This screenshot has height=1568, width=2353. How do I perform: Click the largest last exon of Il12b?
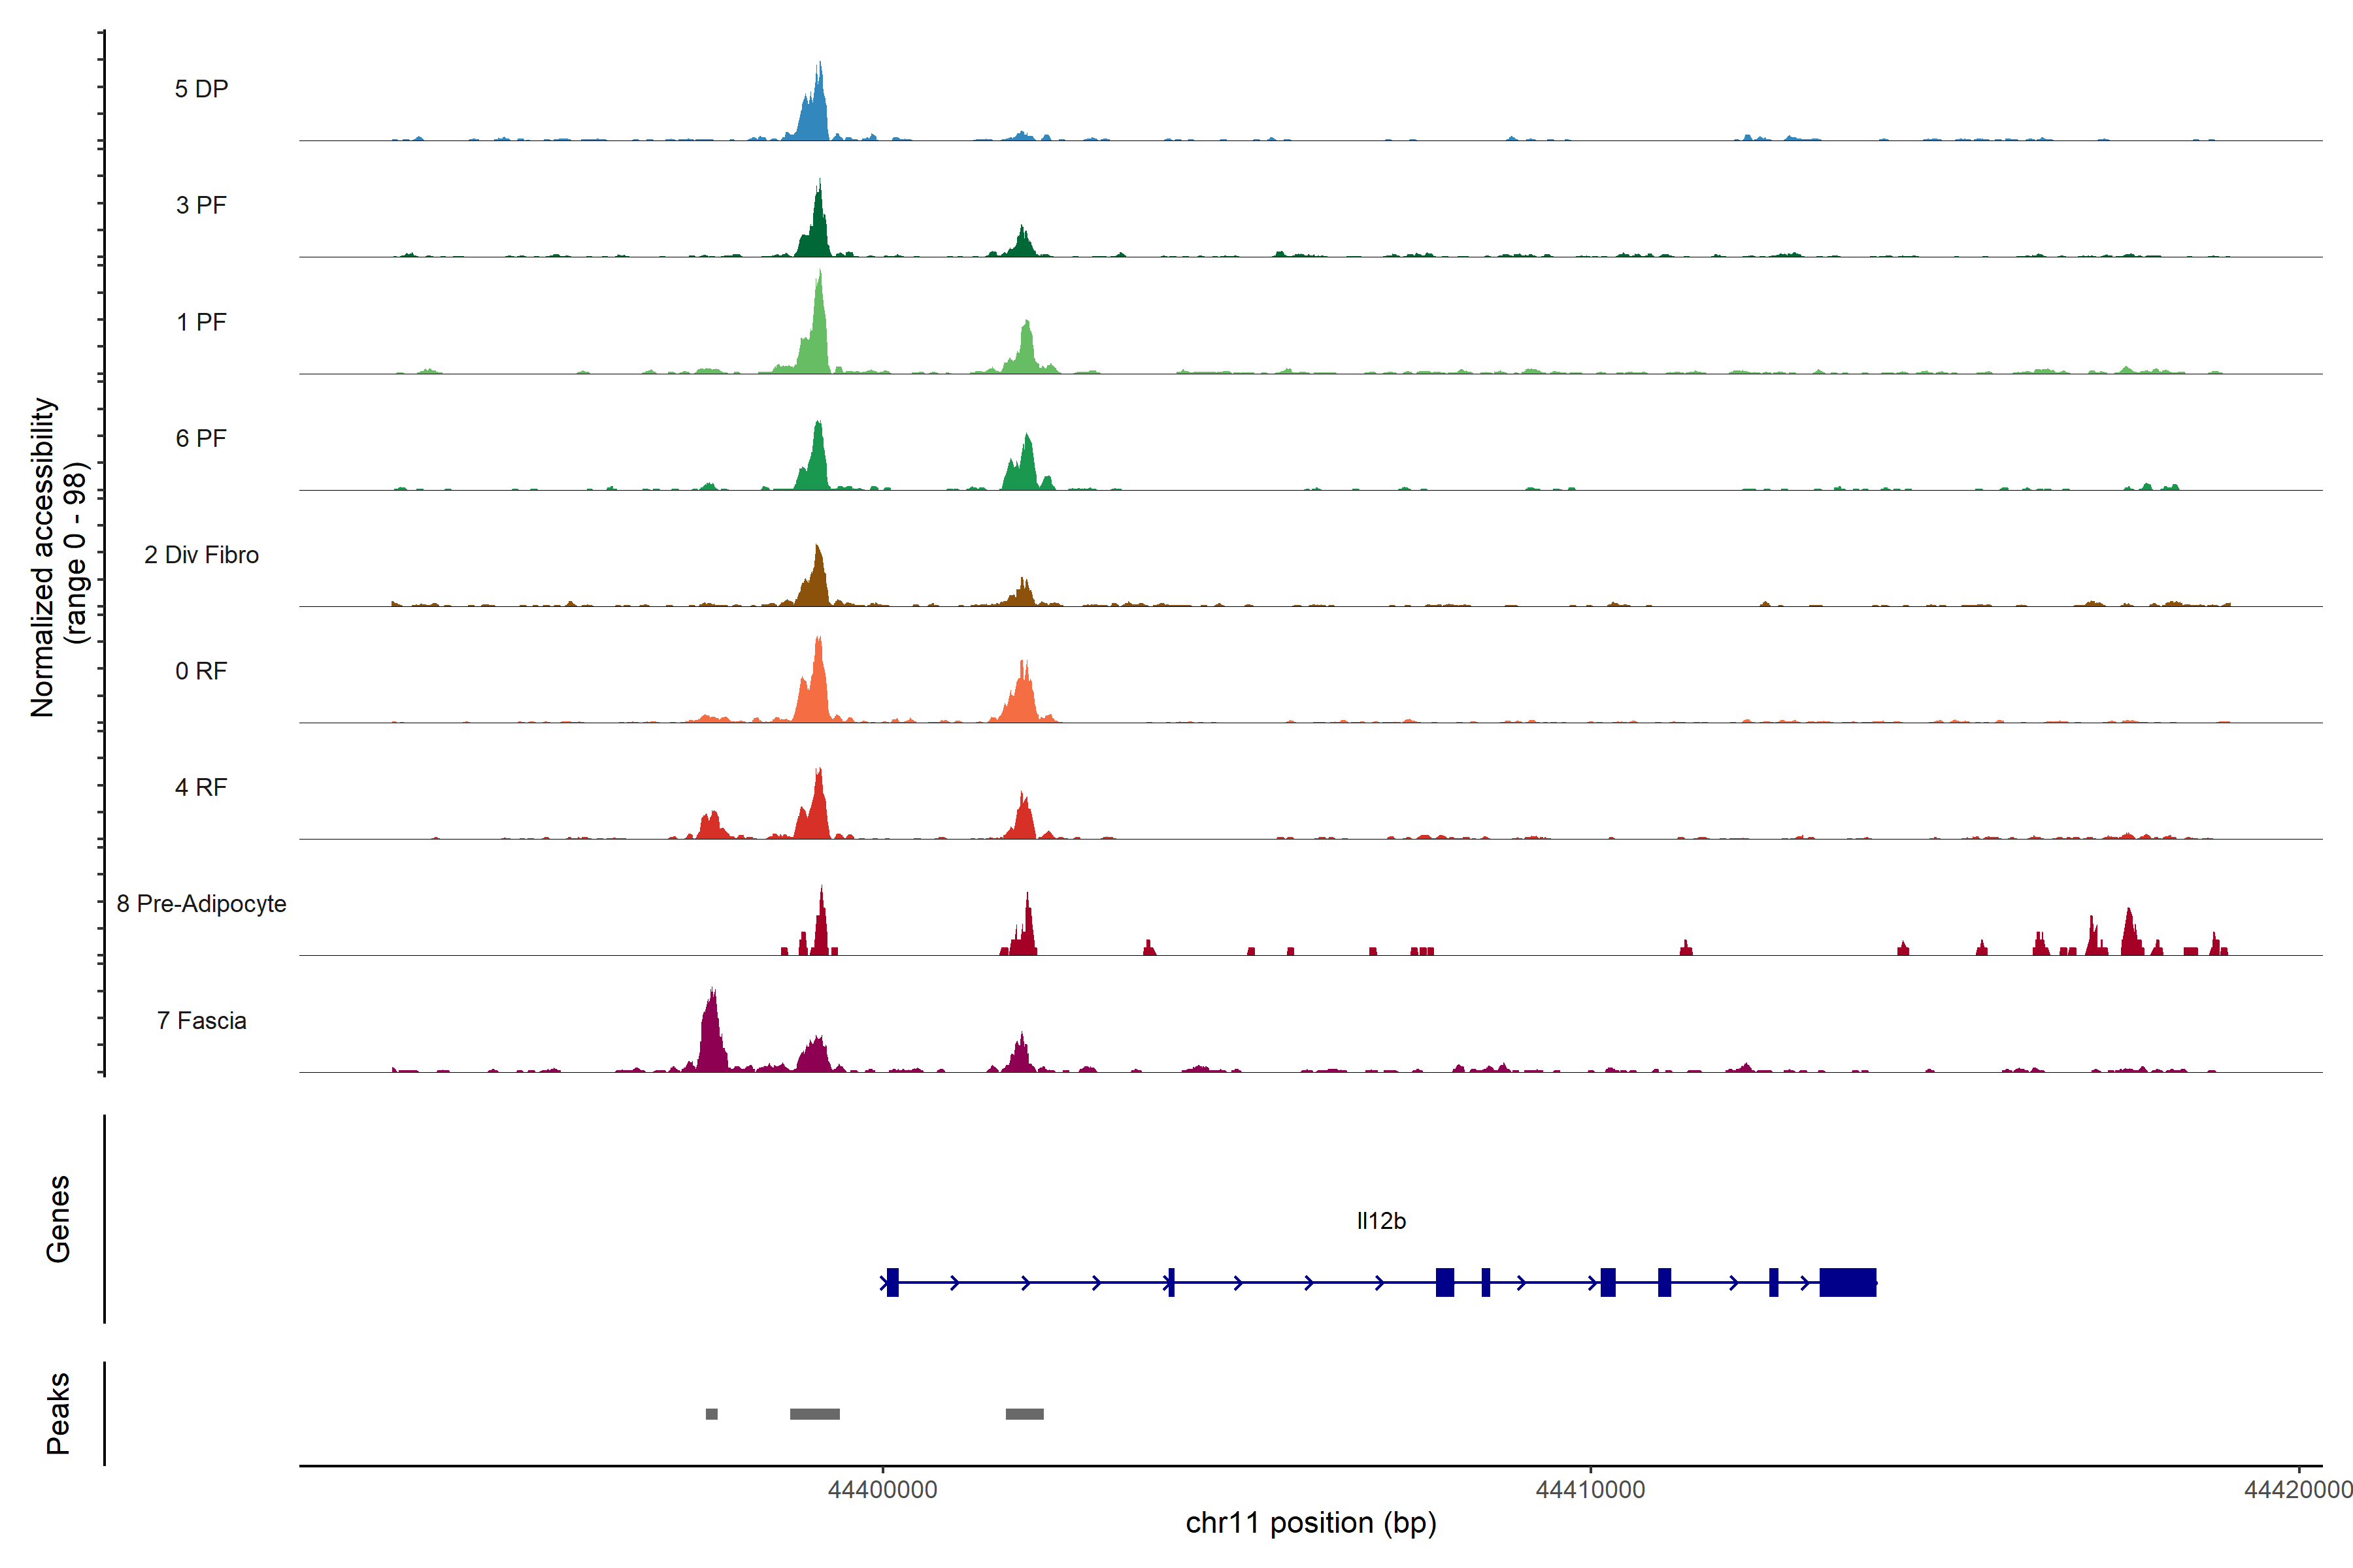click(x=1847, y=1282)
